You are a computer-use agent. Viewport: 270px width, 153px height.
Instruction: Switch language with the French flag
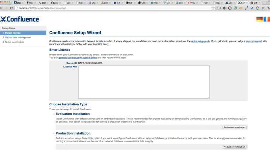(267, 19)
